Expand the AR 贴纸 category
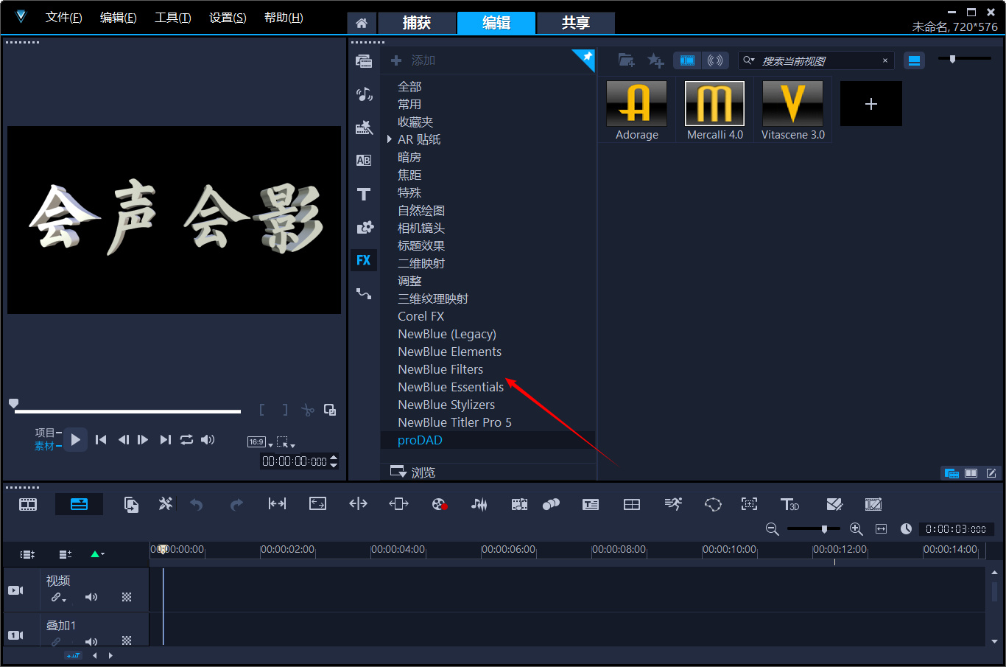 (389, 139)
